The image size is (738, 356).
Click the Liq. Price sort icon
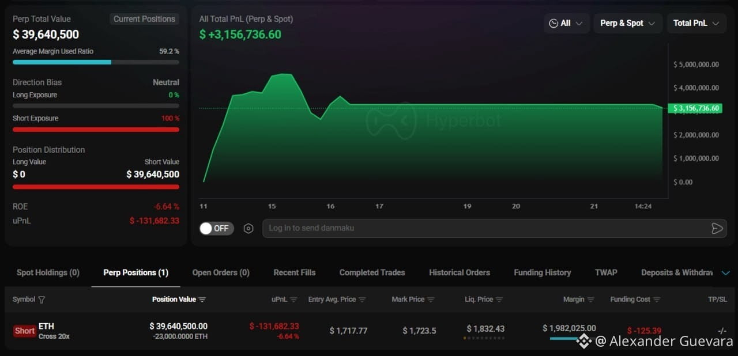[x=499, y=300]
